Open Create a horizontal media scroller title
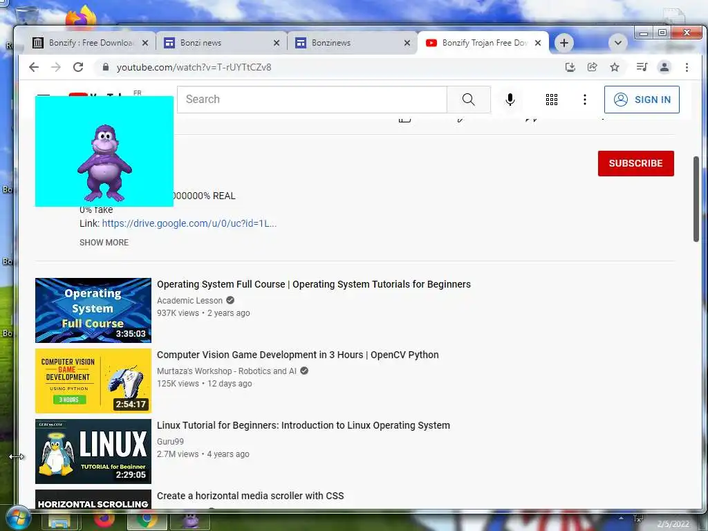The height and width of the screenshot is (531, 708). 250,495
